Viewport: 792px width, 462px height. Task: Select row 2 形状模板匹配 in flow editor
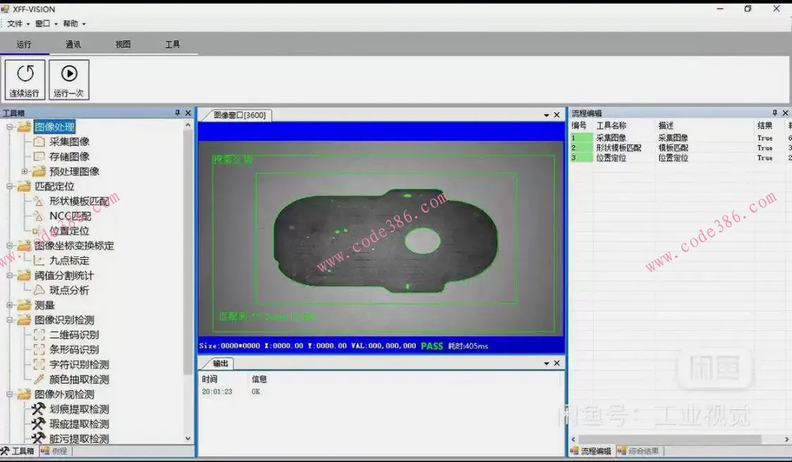click(619, 148)
